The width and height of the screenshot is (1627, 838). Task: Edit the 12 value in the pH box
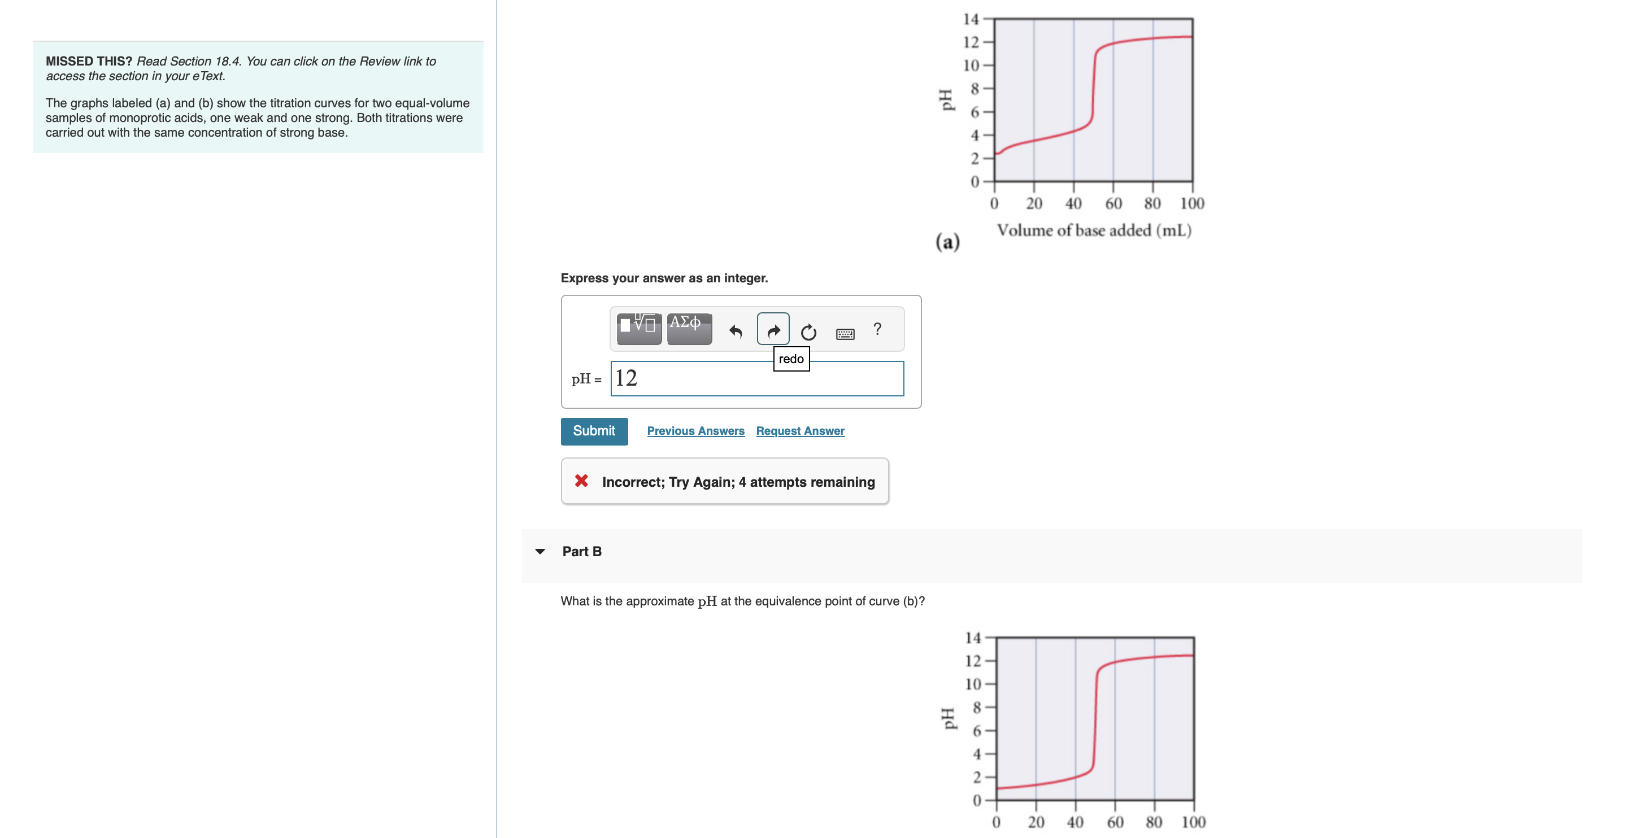(627, 378)
